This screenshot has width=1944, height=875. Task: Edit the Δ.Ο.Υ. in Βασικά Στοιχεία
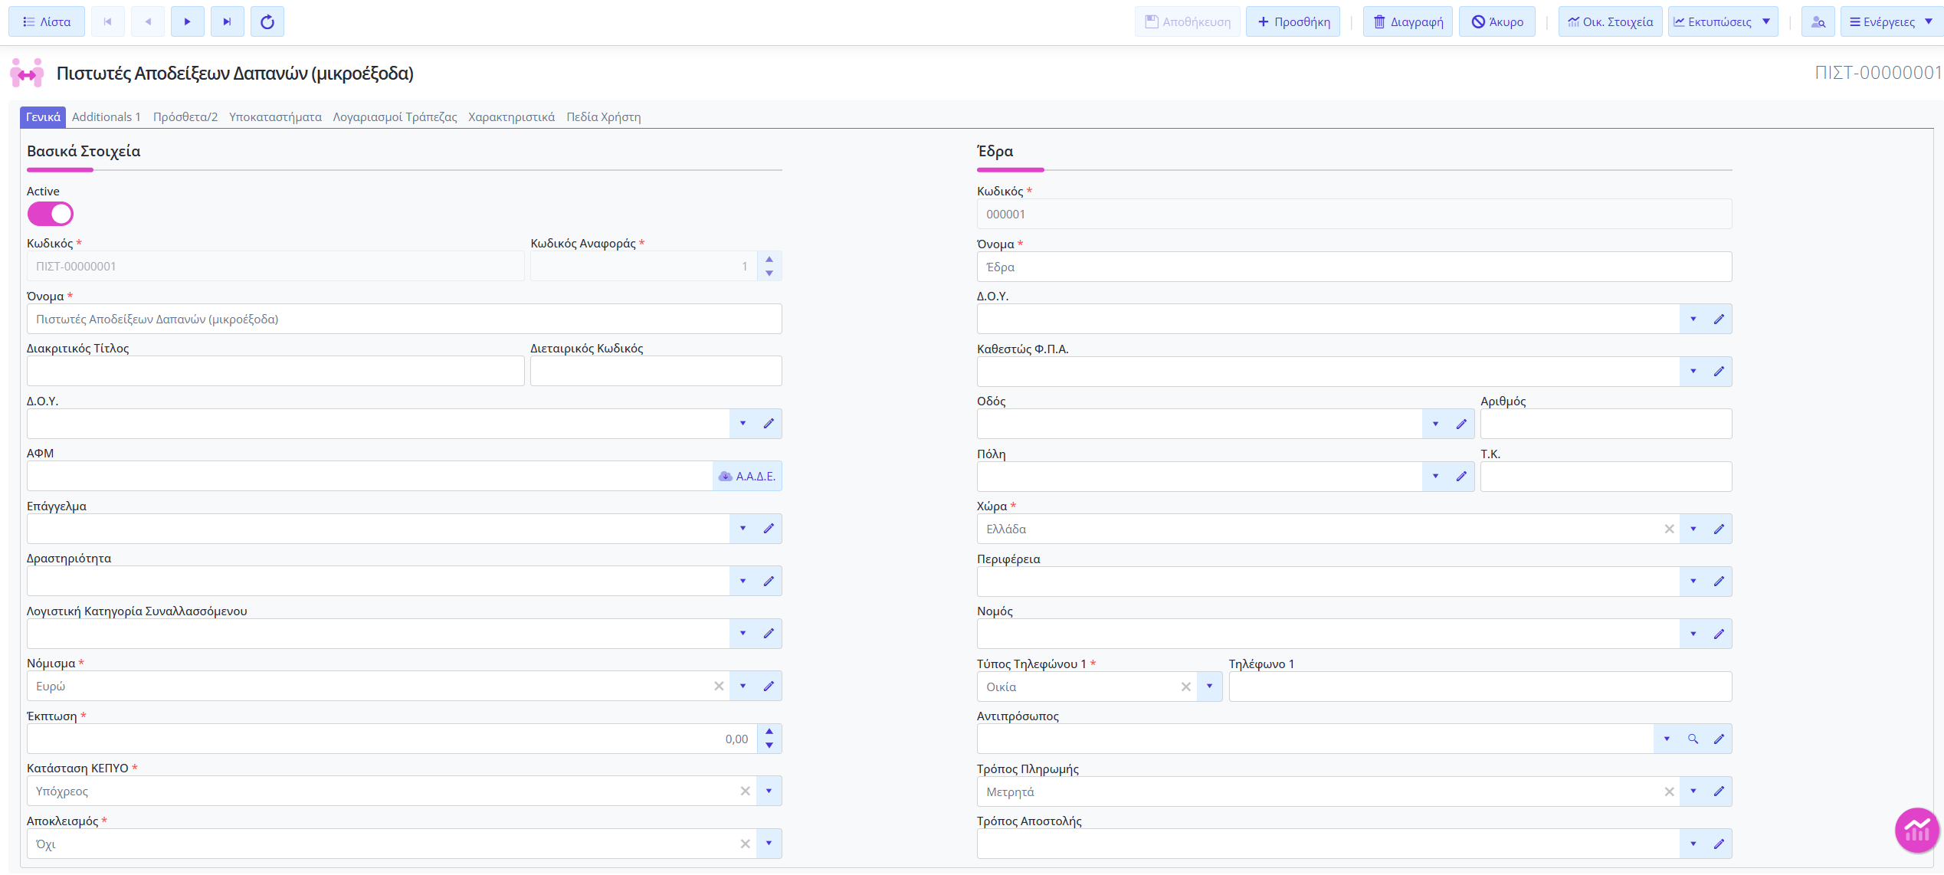(x=769, y=424)
